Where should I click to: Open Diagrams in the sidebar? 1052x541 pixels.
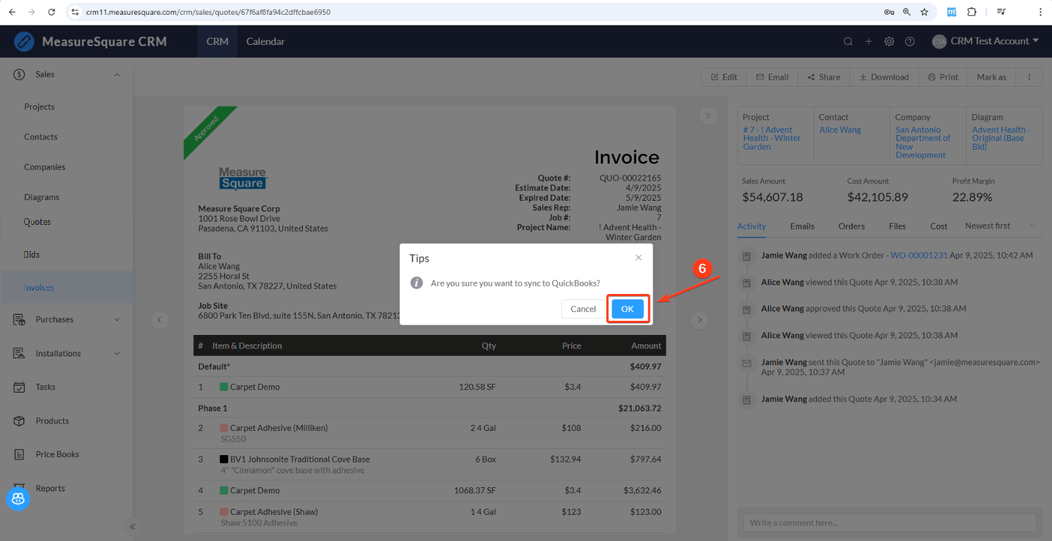tap(42, 197)
